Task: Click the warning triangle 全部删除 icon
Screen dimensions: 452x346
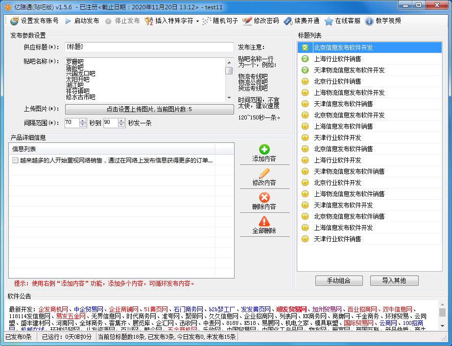Action: pos(264,221)
